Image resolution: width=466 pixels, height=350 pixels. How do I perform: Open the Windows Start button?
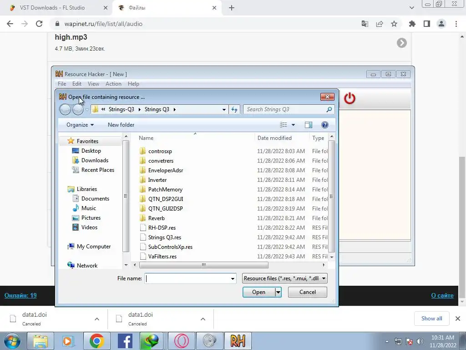coord(11,341)
